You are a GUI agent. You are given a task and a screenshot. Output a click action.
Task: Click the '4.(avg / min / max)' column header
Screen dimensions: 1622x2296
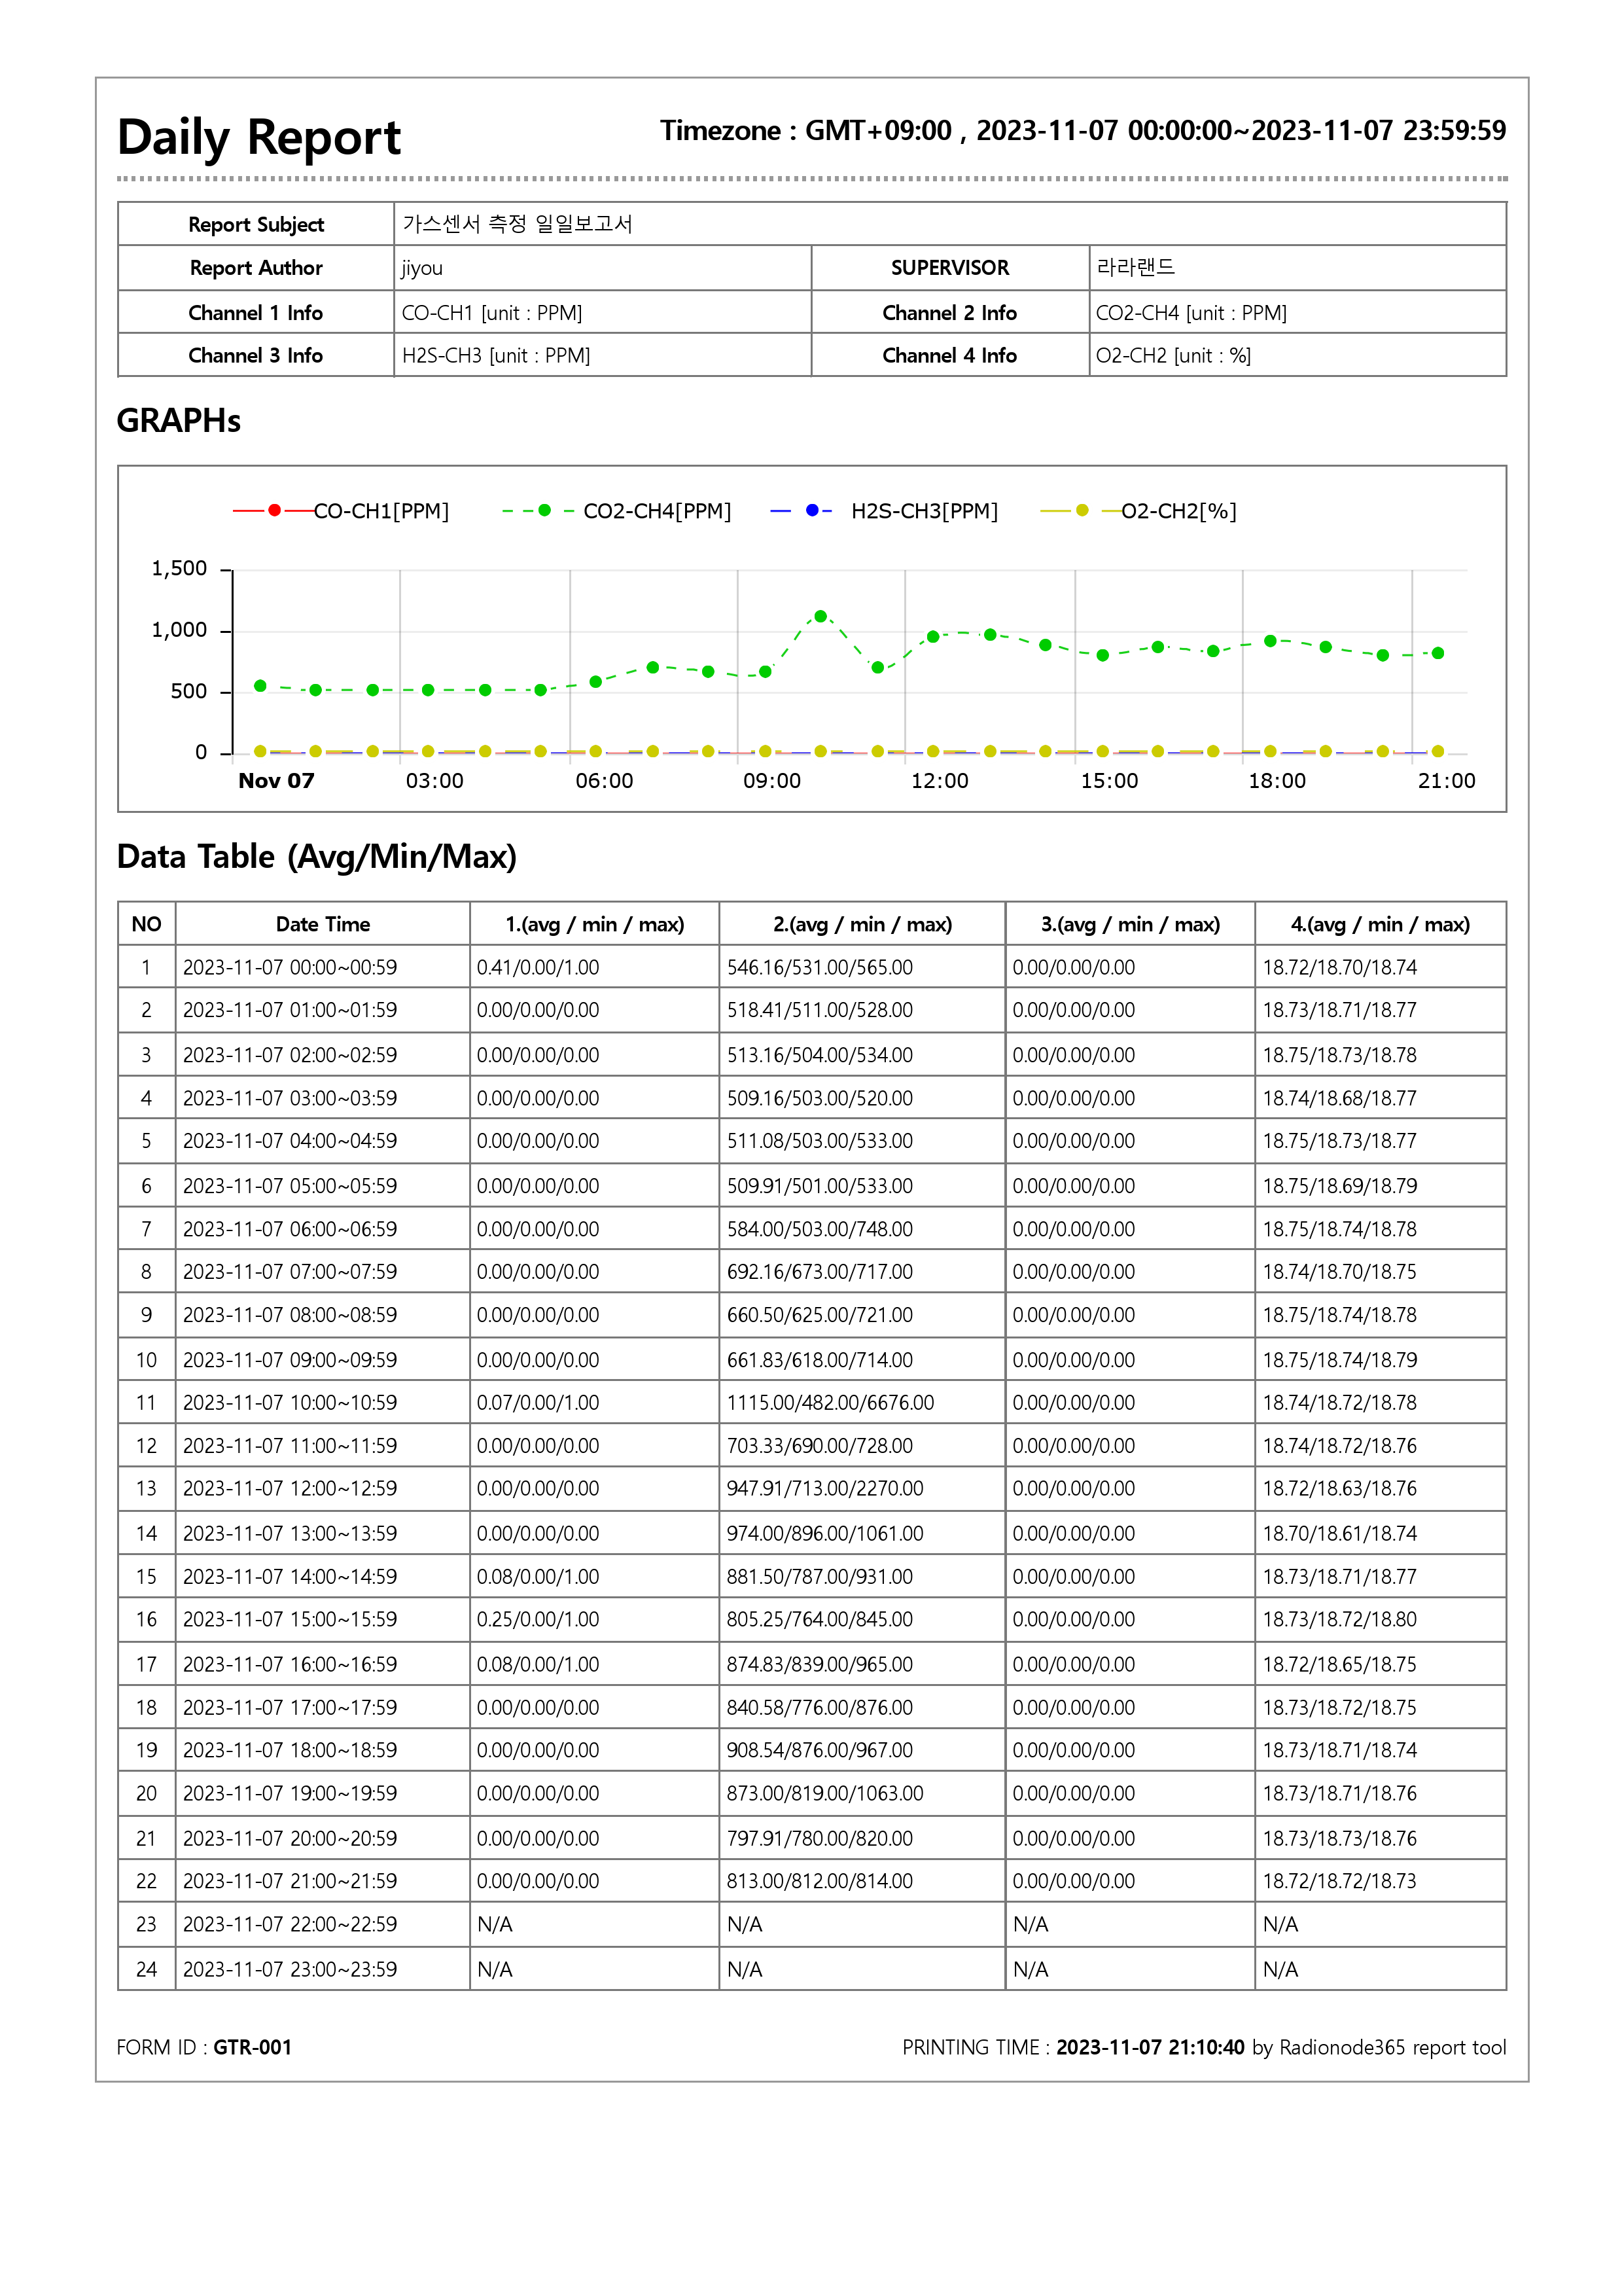point(1380,924)
